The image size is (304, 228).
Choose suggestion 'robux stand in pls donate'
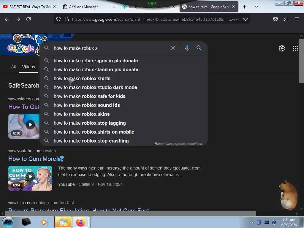click(x=124, y=69)
